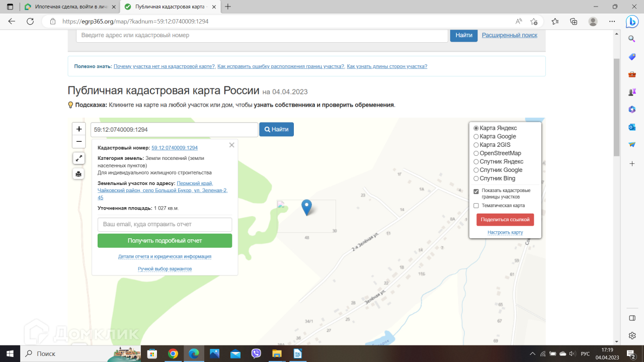
Task: Open the Favorites list
Action: [x=555, y=22]
